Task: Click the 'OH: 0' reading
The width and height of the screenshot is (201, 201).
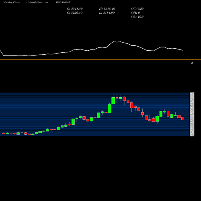Action: 135,13
